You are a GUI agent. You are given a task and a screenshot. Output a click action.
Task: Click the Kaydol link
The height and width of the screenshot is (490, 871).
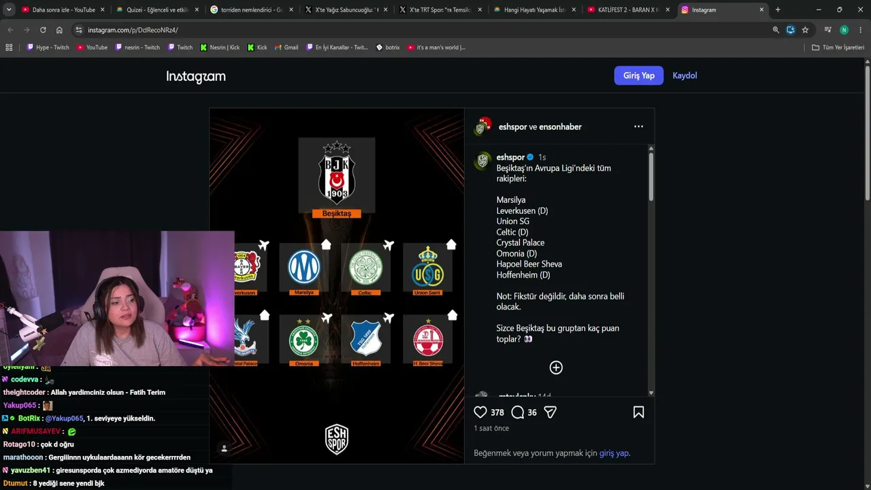685,76
